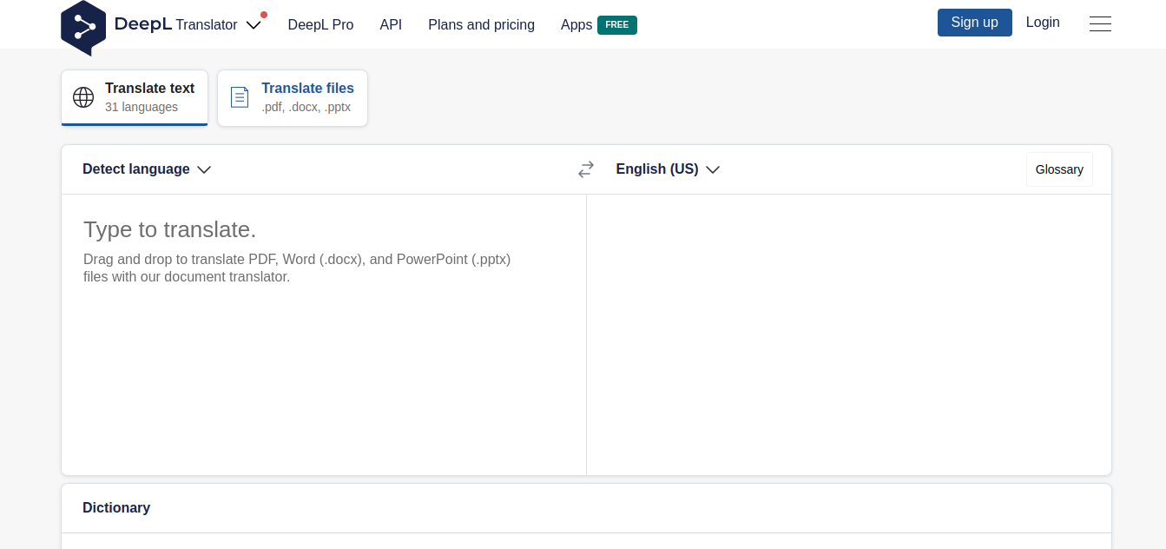The width and height of the screenshot is (1166, 549).
Task: Open the Apps page
Action: [576, 25]
